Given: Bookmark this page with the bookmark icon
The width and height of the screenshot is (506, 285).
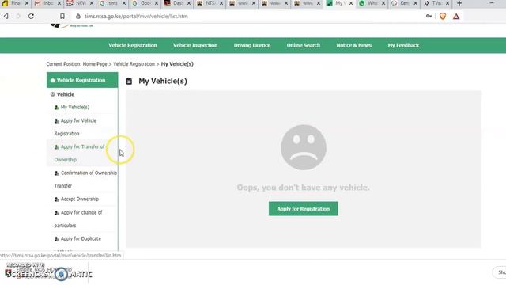Looking at the screenshot, I should (x=62, y=16).
